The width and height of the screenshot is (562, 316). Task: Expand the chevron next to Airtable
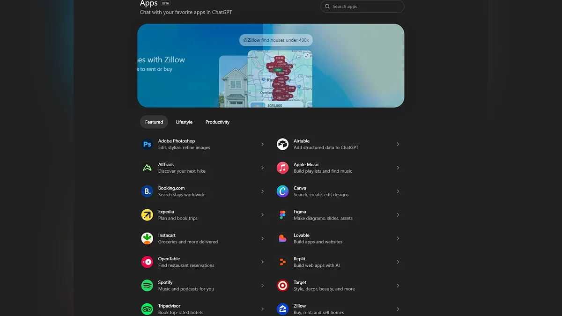[x=398, y=144]
